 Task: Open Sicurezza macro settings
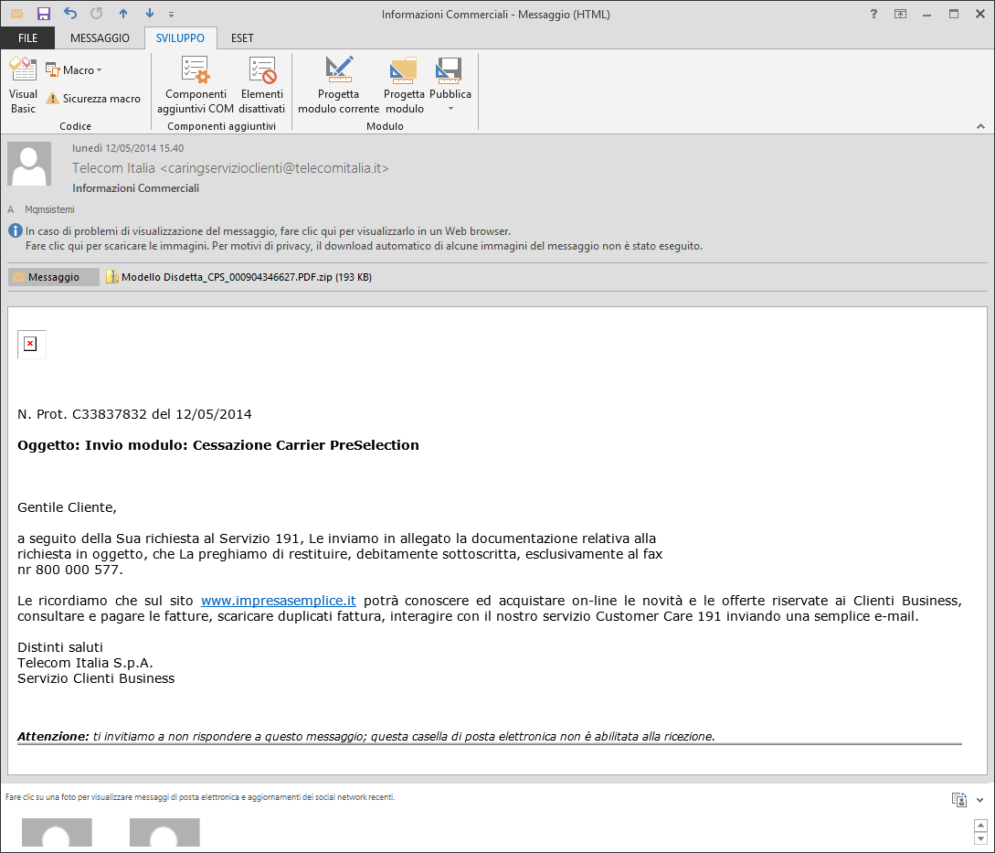tap(93, 99)
